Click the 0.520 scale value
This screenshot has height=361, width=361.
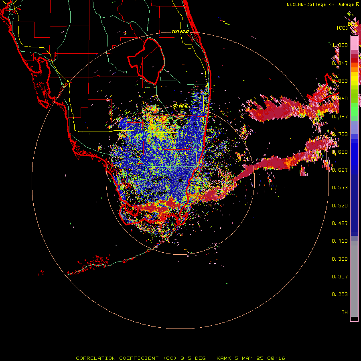click(340, 206)
